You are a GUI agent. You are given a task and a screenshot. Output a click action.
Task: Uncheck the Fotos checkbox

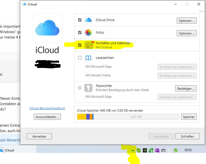pyautogui.click(x=80, y=32)
